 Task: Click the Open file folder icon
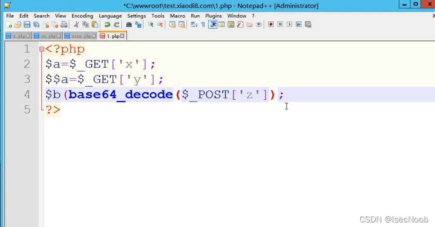[18, 25]
